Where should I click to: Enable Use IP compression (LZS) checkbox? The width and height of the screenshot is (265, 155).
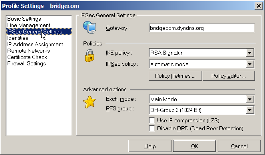point(152,120)
